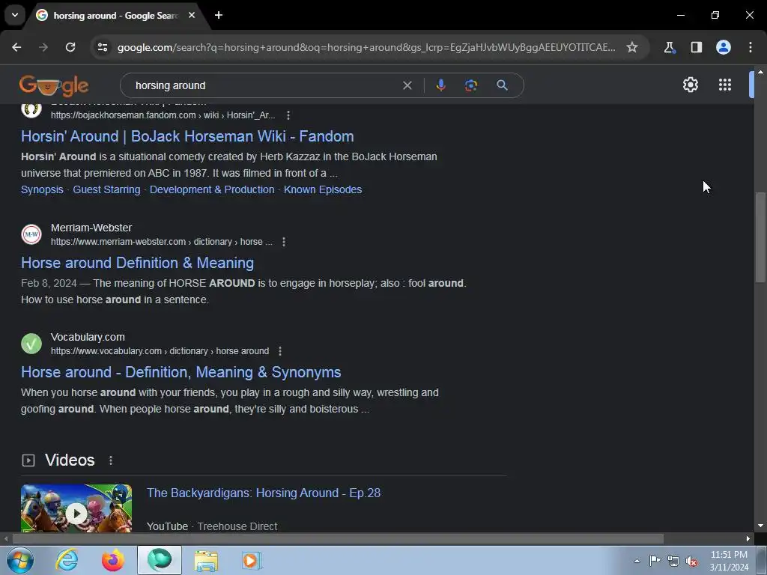Screen dimensions: 767x575
Task: Click the network tray icon
Action: [673, 561]
